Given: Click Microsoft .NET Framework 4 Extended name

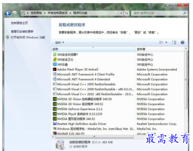Looking at the screenshot, I should pyautogui.click(x=84, y=79).
